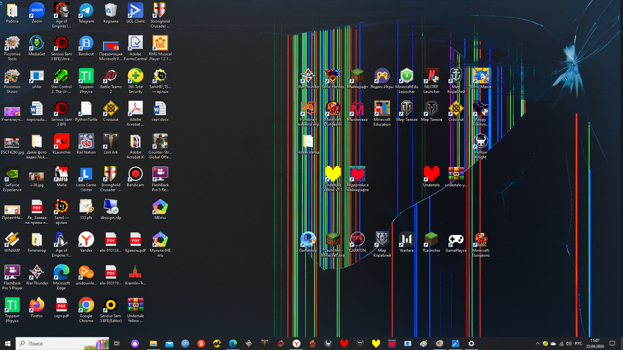The height and width of the screenshot is (350, 623).
Task: Open the volume control in tray
Action: [x=569, y=343]
